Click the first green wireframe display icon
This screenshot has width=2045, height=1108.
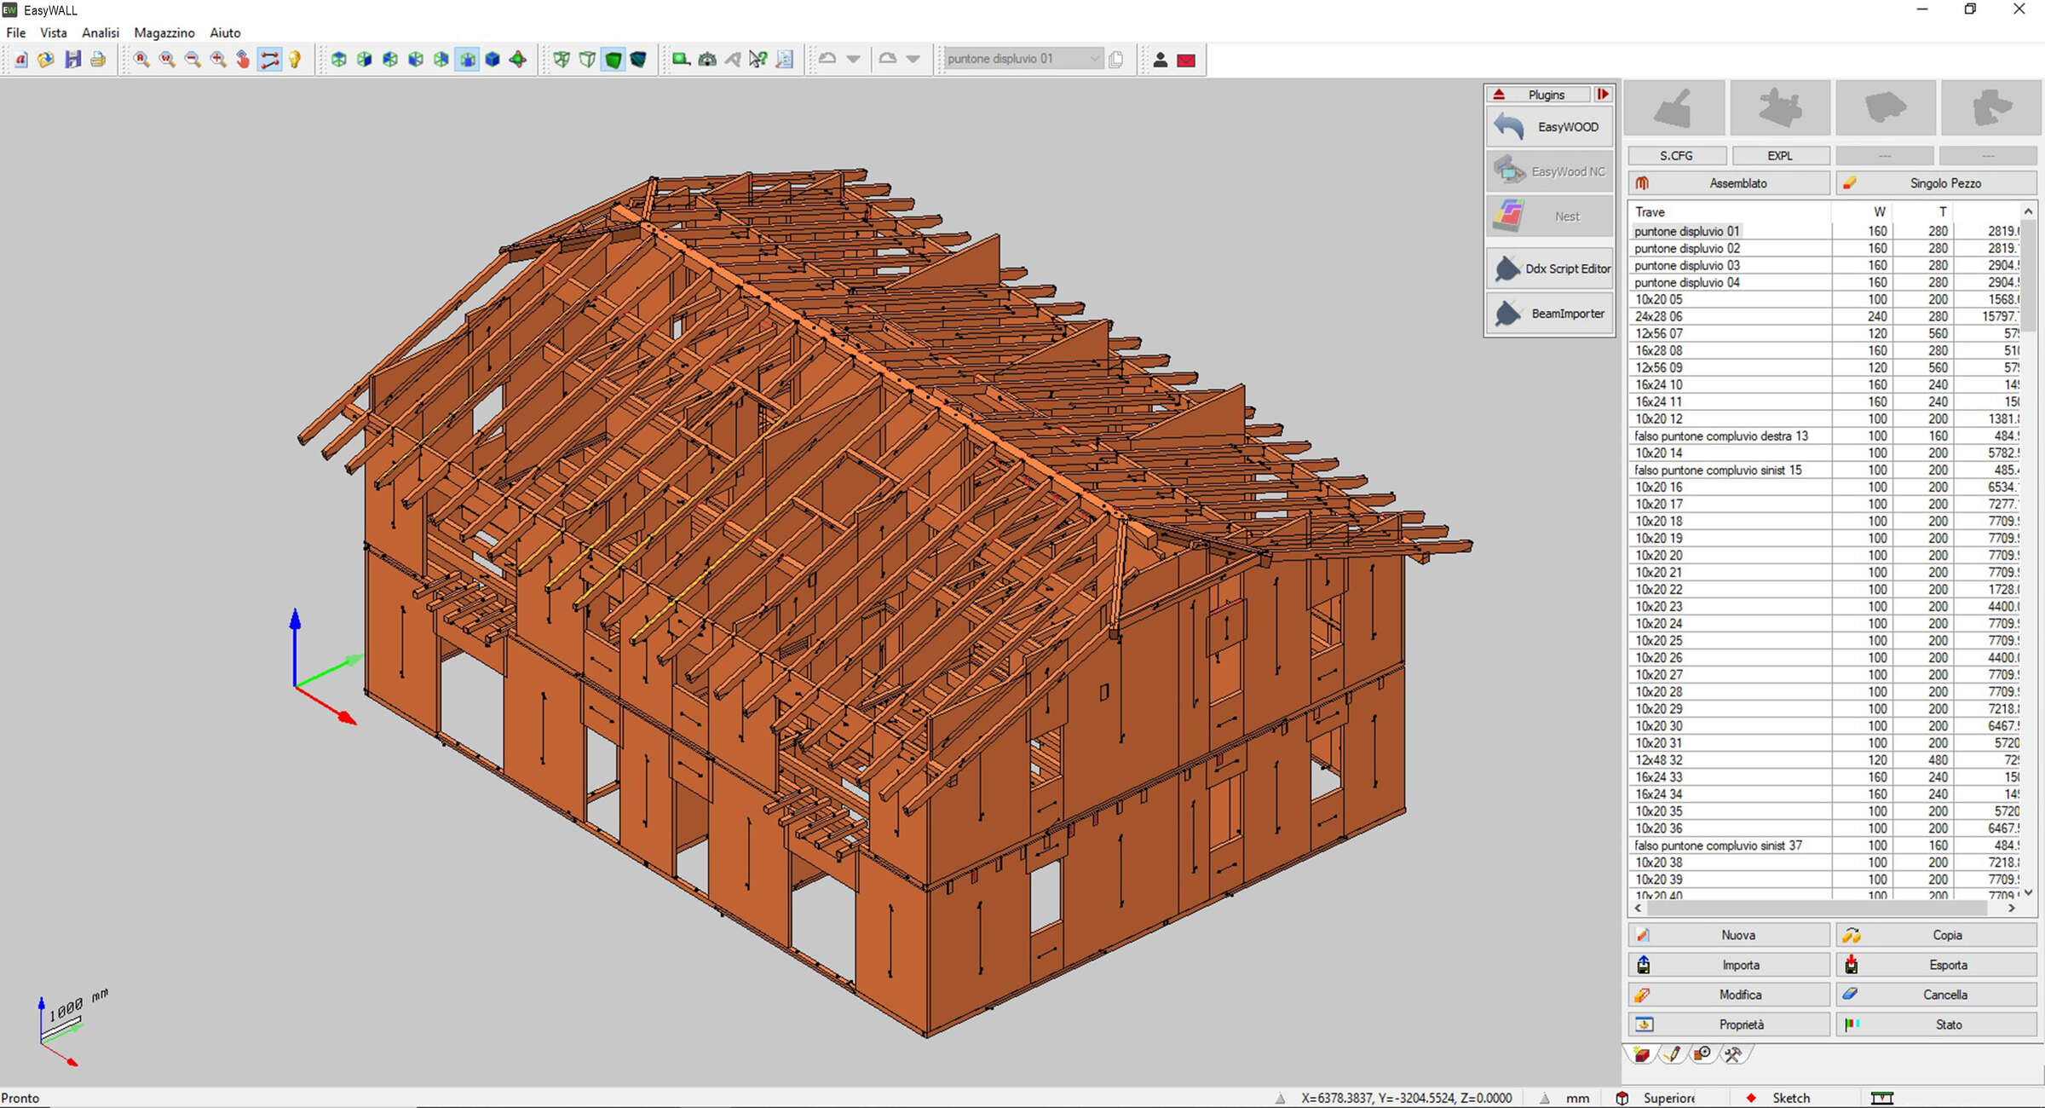pos(562,60)
